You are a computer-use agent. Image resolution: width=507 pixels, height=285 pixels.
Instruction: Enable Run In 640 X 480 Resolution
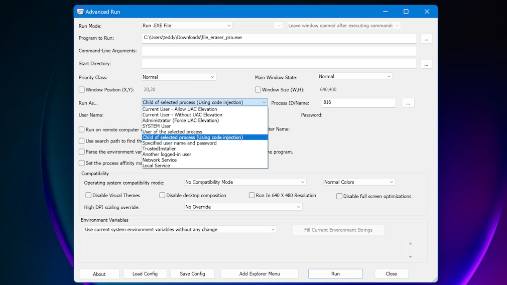[x=252, y=195]
